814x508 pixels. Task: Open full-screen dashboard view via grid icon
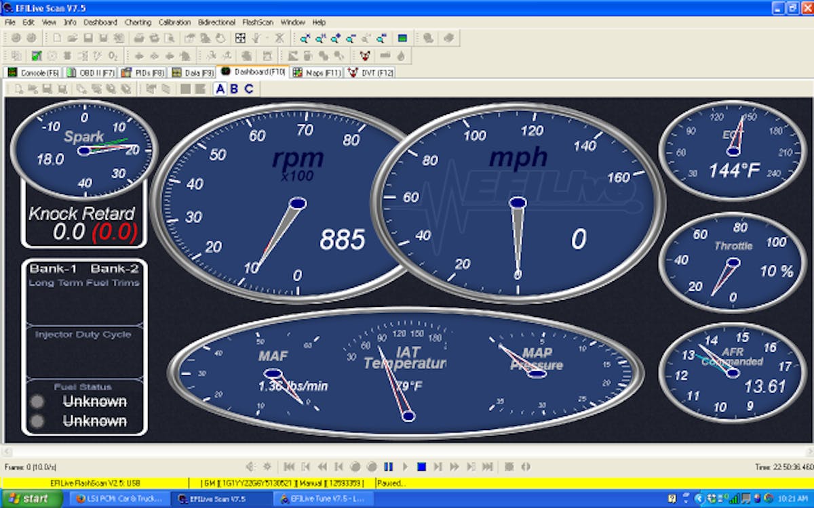tap(240, 38)
